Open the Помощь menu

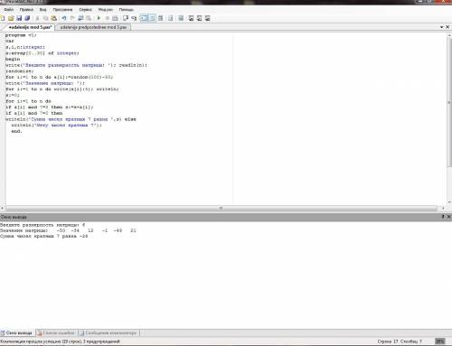(x=127, y=10)
